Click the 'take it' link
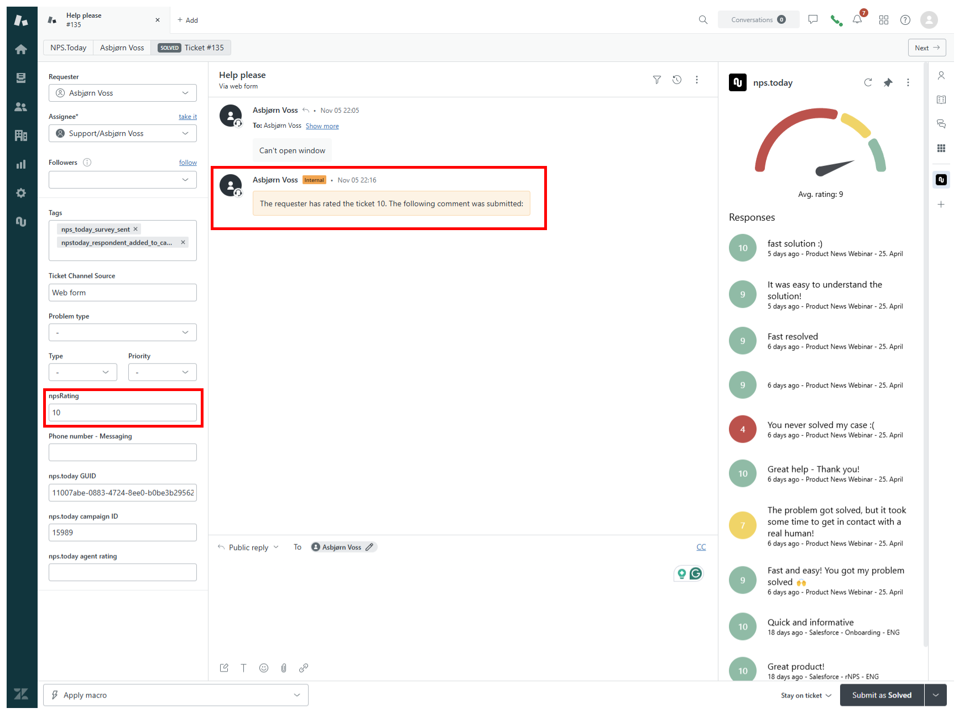 point(187,117)
